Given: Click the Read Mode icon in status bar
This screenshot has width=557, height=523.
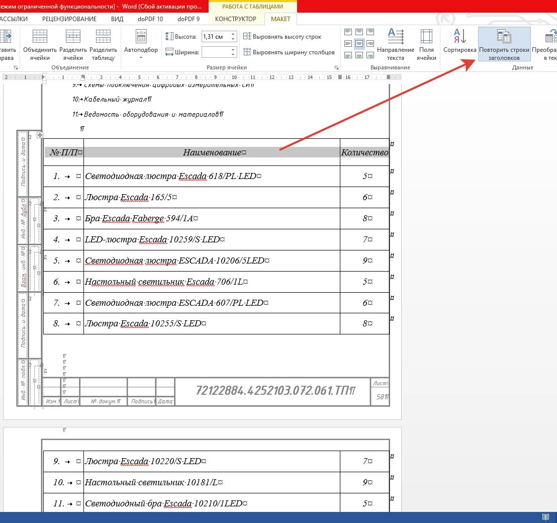Looking at the screenshot, I should tap(545, 517).
